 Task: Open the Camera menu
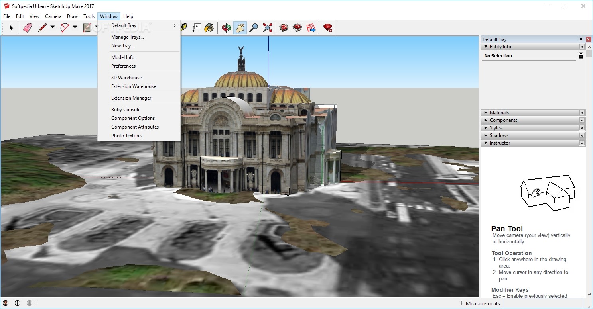click(x=53, y=16)
